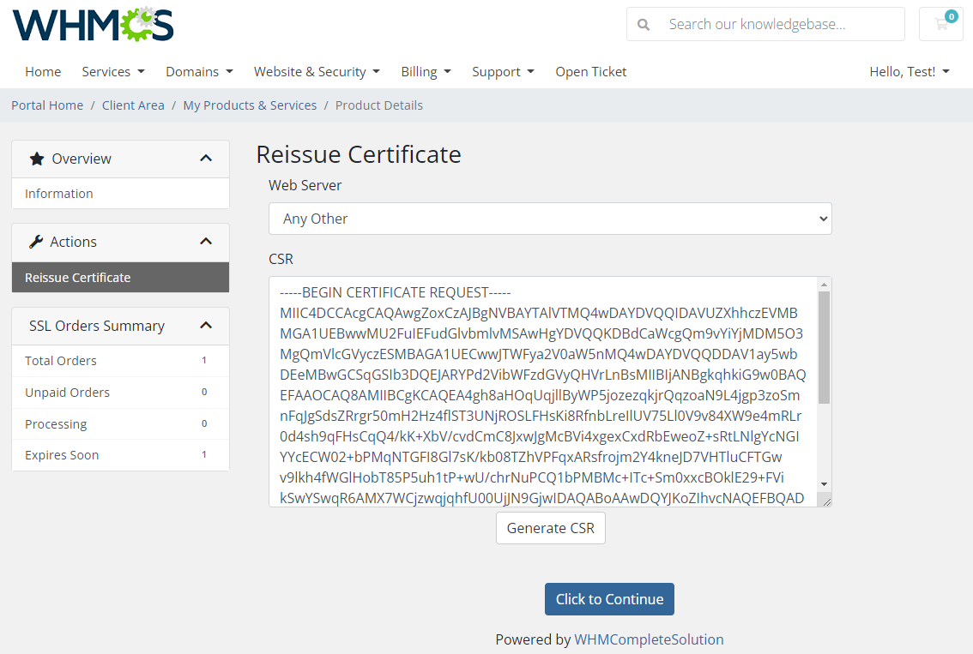
Task: Click the WHMCS logo
Action: click(93, 24)
